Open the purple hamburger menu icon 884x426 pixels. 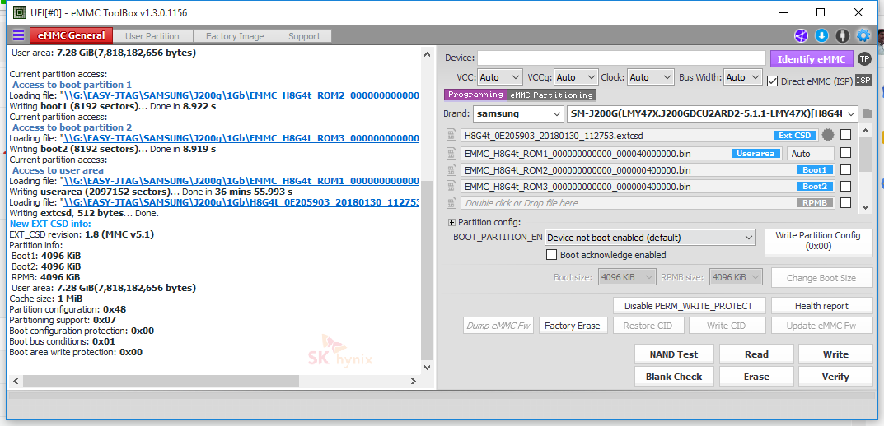click(x=19, y=35)
